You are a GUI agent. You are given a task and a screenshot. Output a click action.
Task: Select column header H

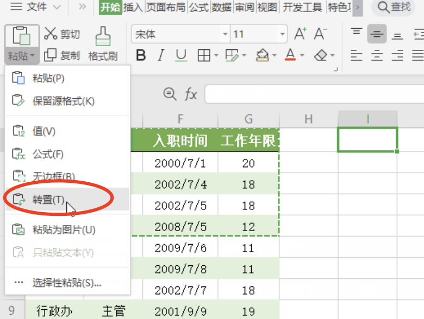(x=309, y=119)
